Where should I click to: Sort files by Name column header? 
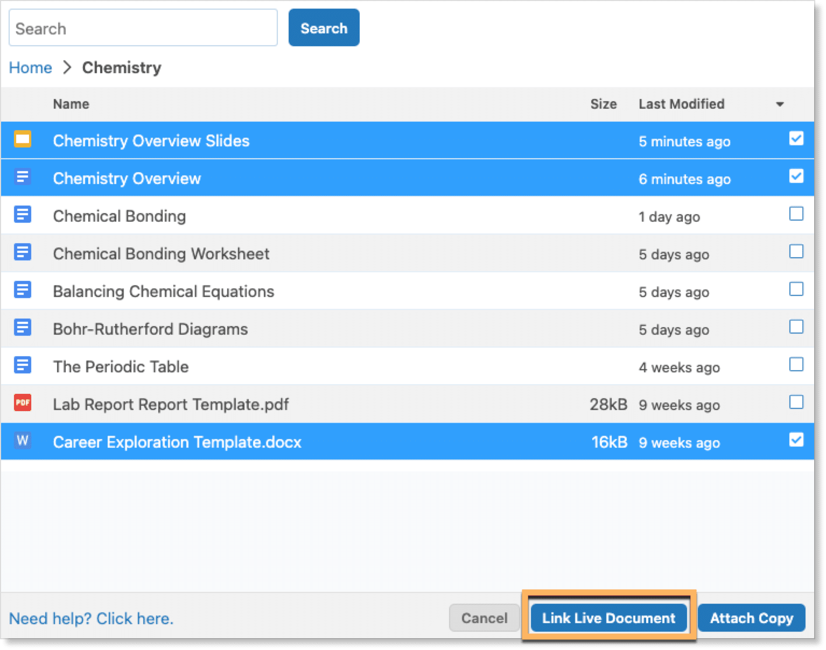click(x=71, y=104)
